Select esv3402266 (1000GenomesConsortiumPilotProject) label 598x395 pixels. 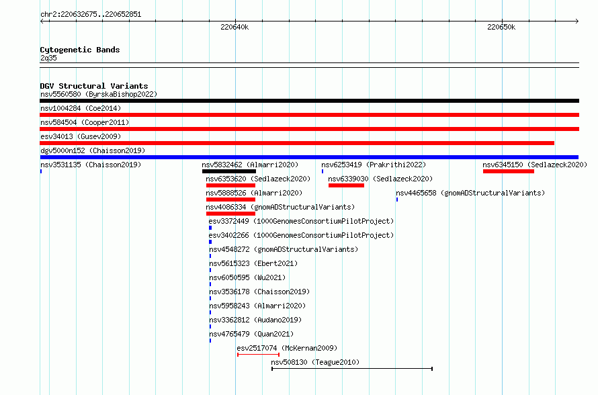tap(301, 235)
